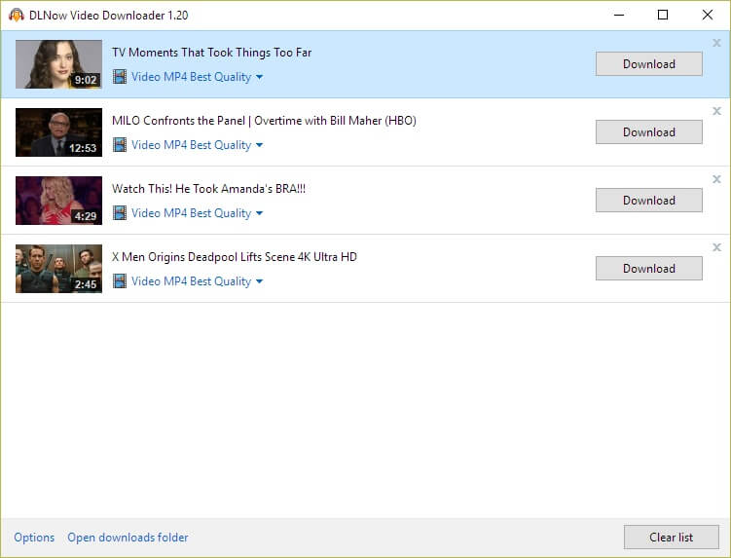Select title TV Moments That Took Things Too Far

211,53
